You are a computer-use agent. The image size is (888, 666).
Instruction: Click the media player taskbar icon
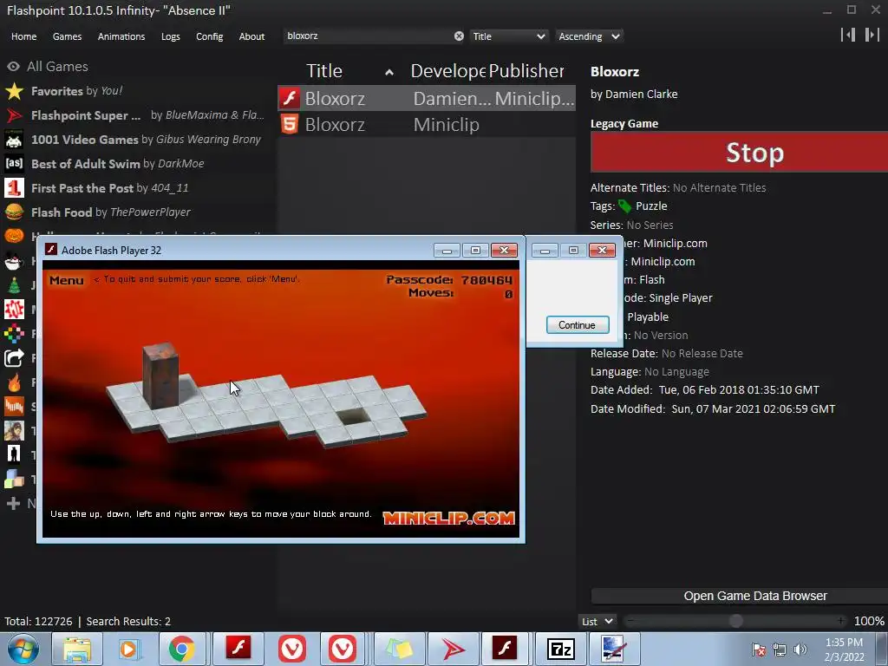point(128,649)
